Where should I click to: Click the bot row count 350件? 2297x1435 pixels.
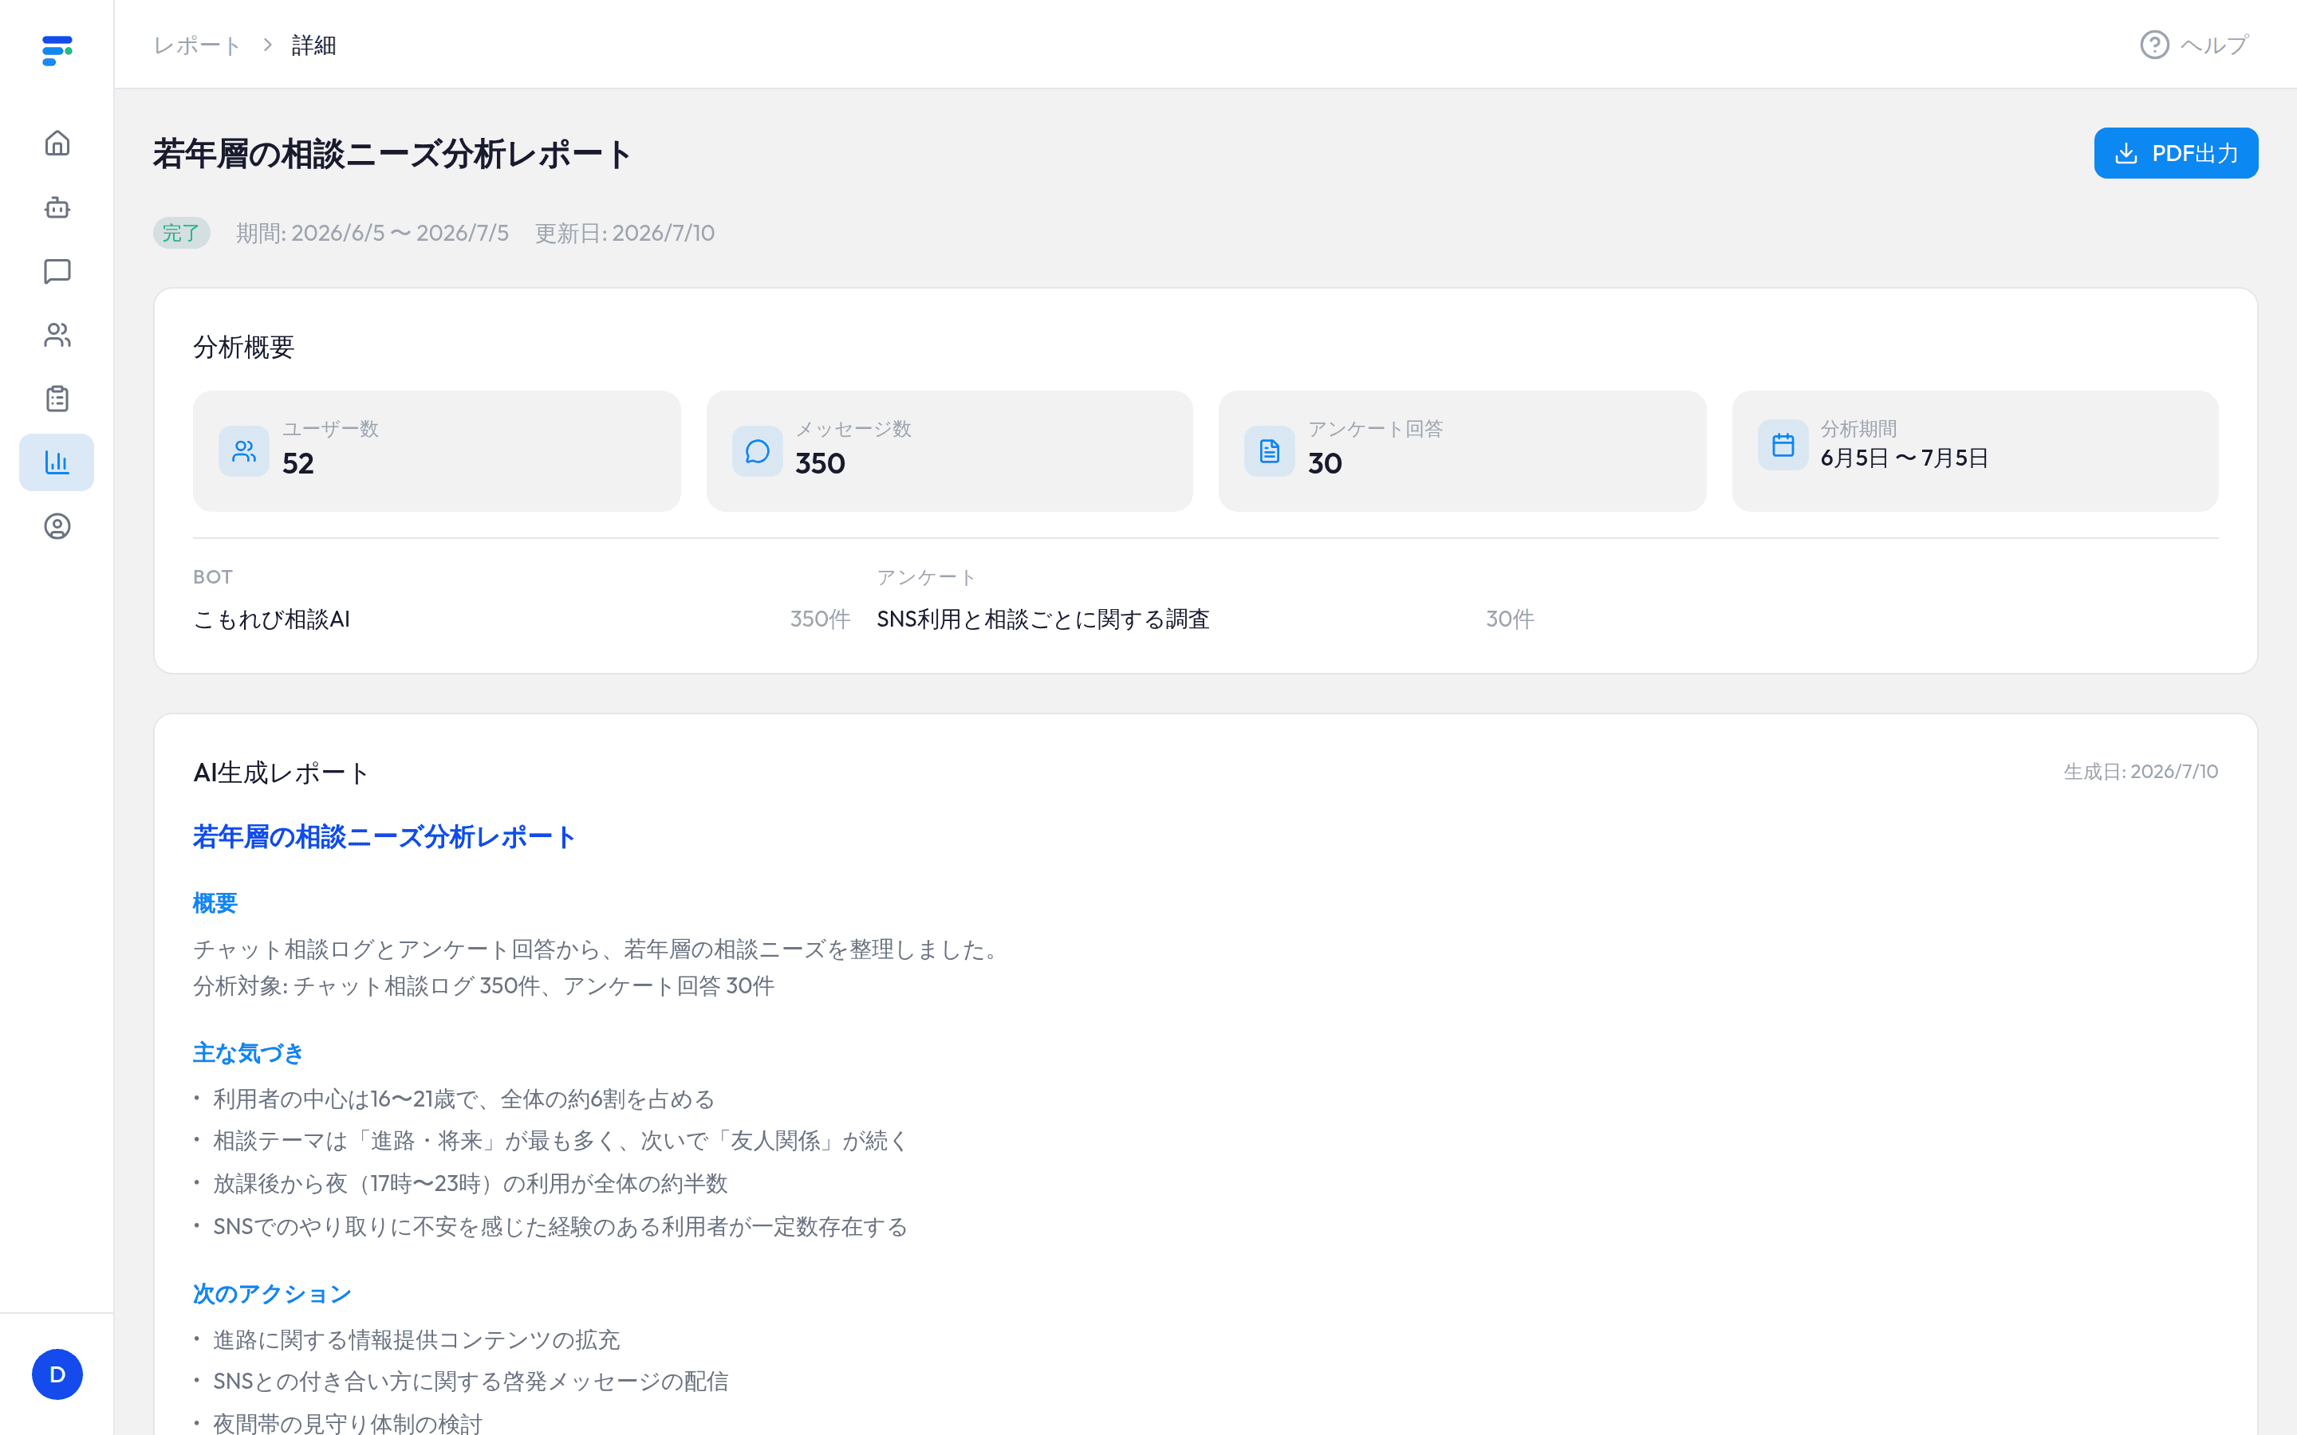click(820, 619)
